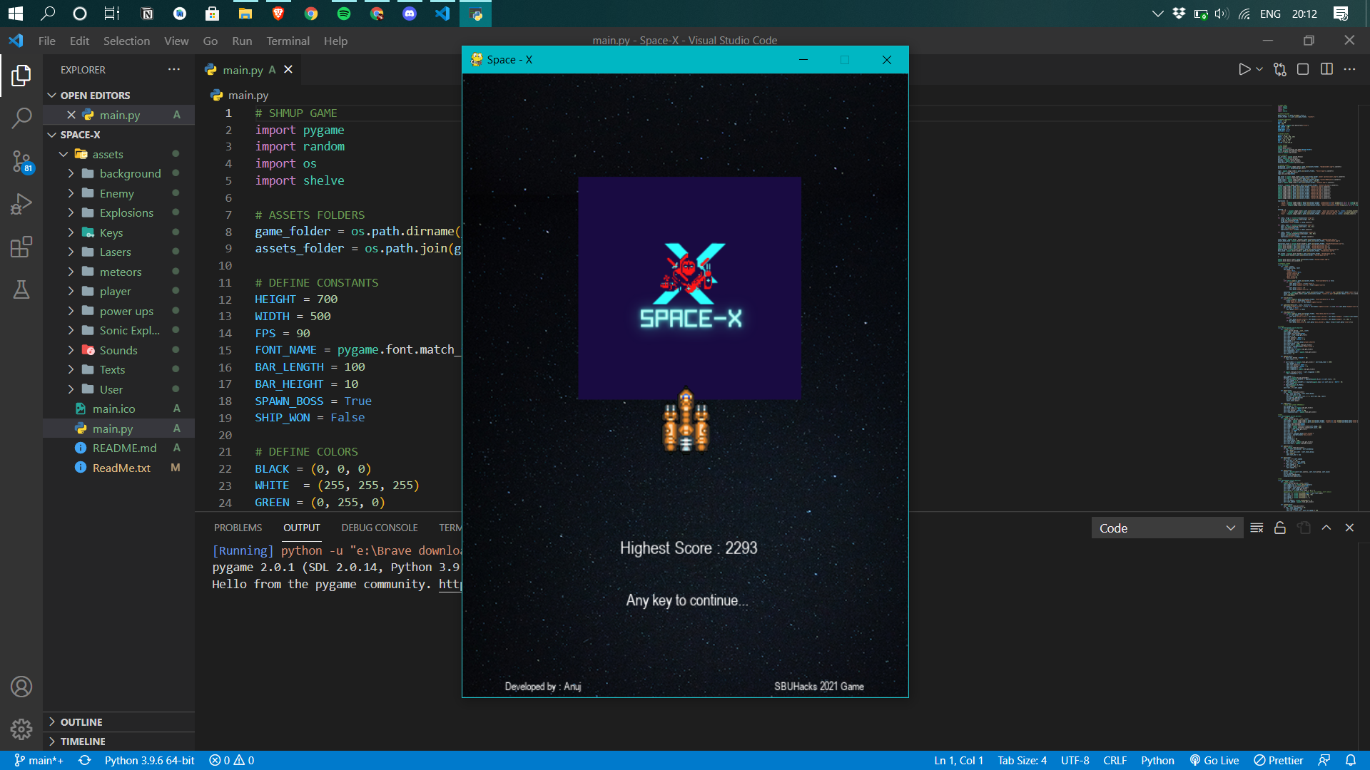The width and height of the screenshot is (1370, 770).
Task: Open the Search view in activity bar
Action: [21, 118]
